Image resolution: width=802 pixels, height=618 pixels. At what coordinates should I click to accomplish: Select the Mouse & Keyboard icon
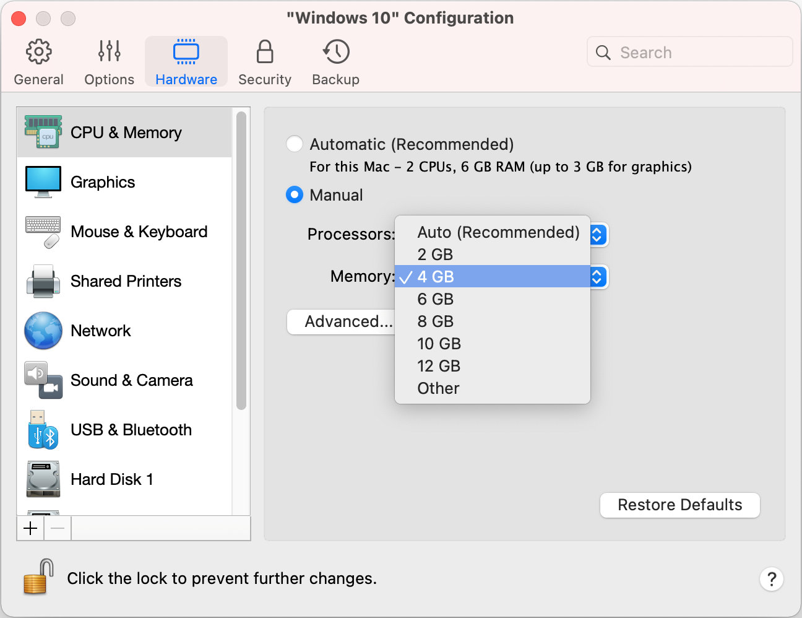coord(43,232)
